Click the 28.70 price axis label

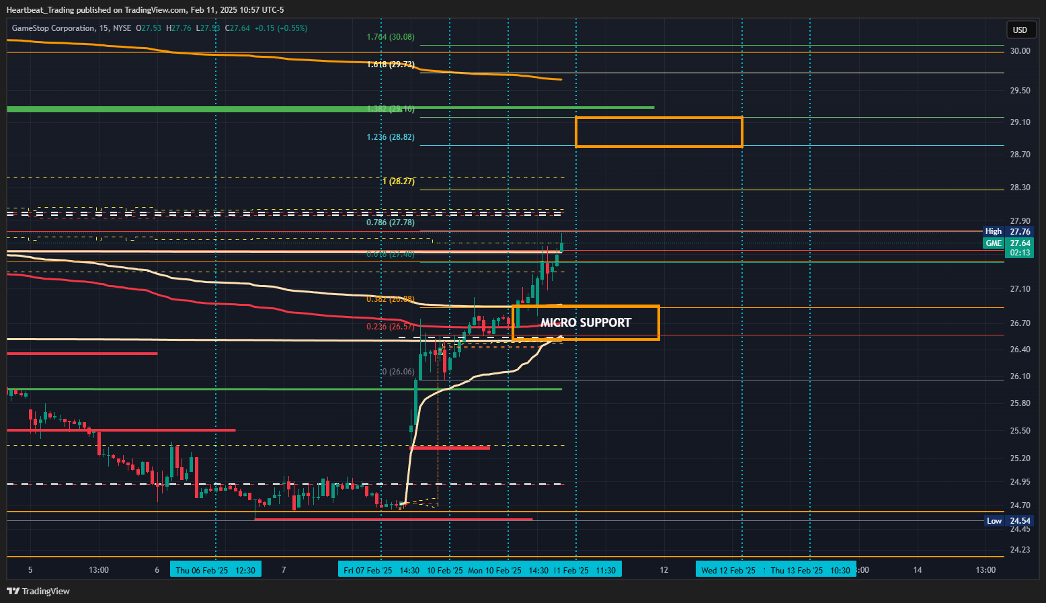tap(1020, 155)
